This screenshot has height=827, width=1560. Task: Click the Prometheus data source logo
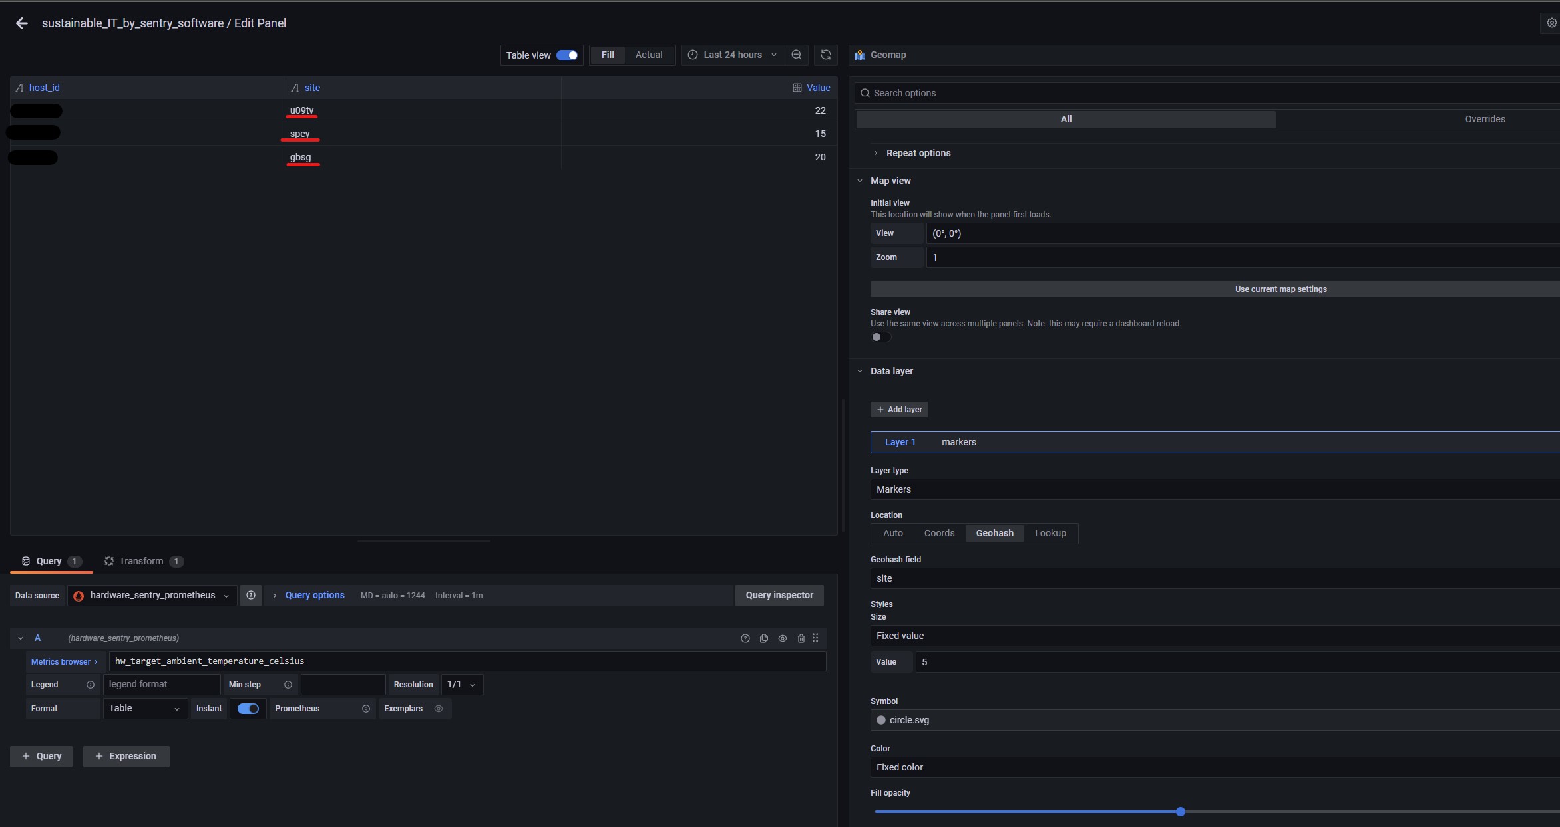(x=79, y=596)
